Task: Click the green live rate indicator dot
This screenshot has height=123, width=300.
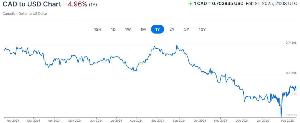Action: (191, 4)
